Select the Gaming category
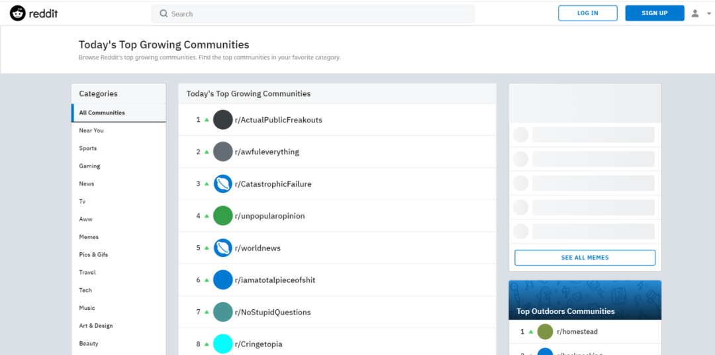The image size is (715, 355). tap(90, 166)
